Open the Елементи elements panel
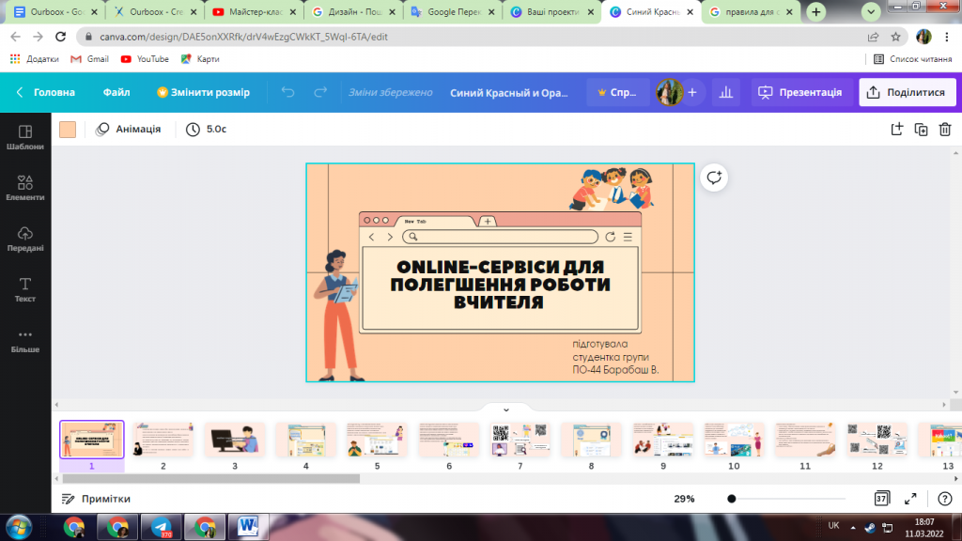 pos(24,188)
